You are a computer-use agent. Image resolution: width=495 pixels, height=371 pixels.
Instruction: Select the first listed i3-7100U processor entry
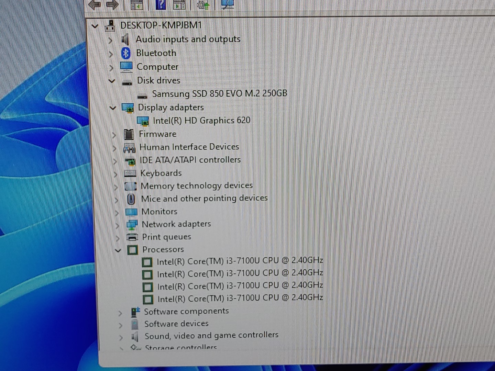coord(240,261)
